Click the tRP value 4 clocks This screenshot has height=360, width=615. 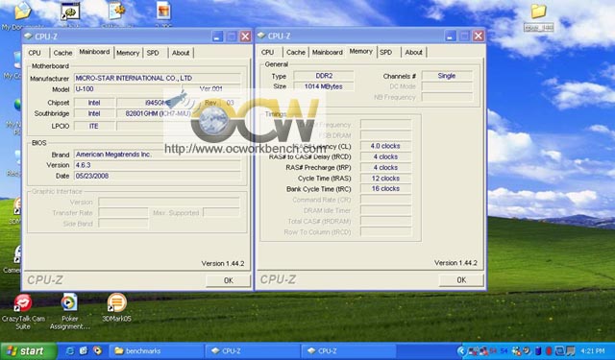[x=385, y=168]
